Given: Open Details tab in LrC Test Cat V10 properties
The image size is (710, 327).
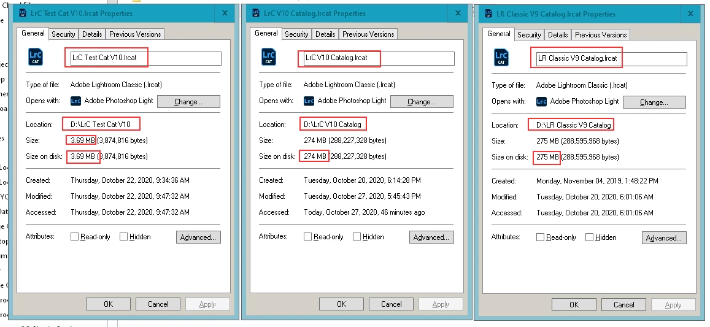Looking at the screenshot, I should [x=92, y=34].
